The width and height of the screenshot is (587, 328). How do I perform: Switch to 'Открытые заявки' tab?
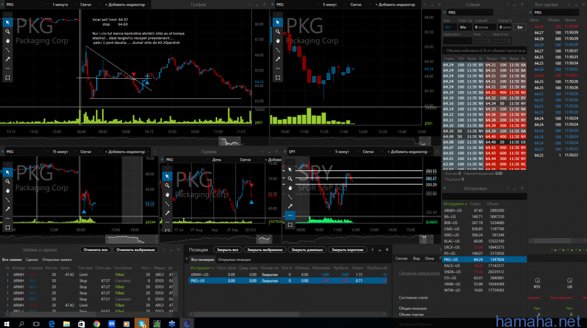tap(57, 260)
